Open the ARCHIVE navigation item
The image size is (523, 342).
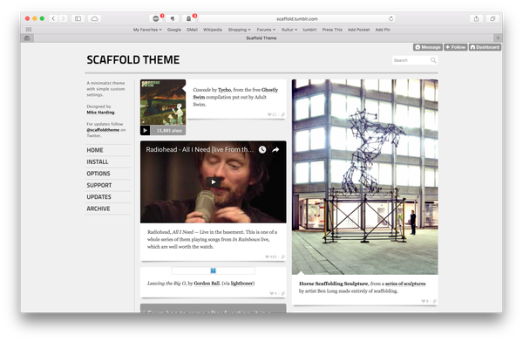[x=98, y=209]
